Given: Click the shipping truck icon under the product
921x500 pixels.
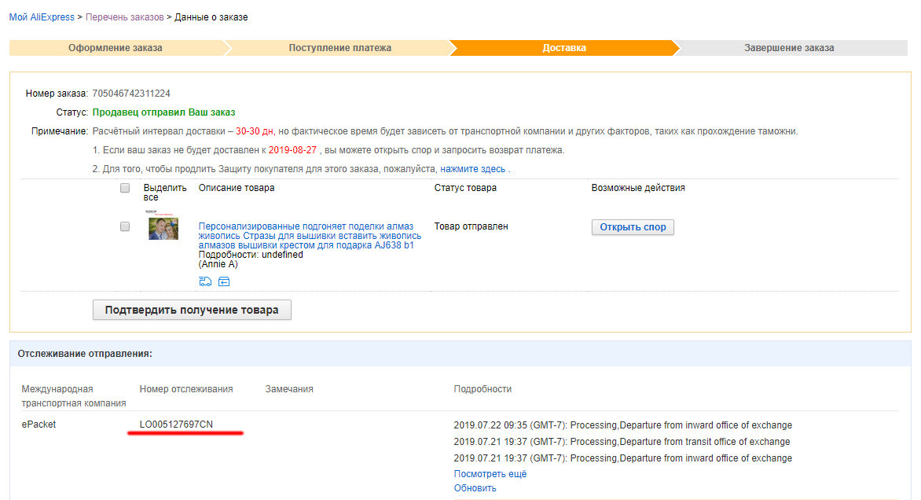Looking at the screenshot, I should (x=205, y=281).
